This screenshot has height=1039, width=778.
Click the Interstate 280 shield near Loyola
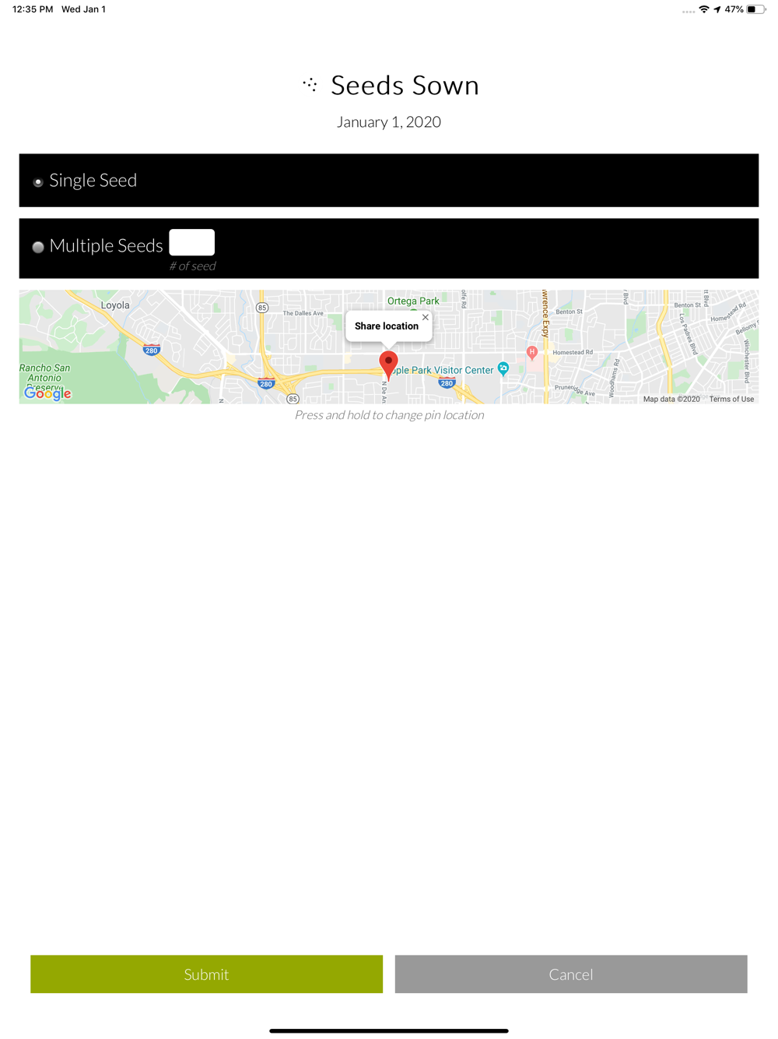point(152,350)
